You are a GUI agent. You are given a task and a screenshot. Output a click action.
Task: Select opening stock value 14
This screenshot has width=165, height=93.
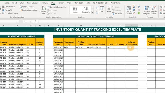coord(40,84)
